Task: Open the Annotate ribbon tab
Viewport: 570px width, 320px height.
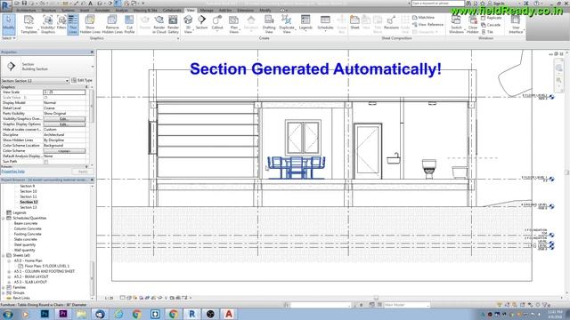Action: click(102, 11)
